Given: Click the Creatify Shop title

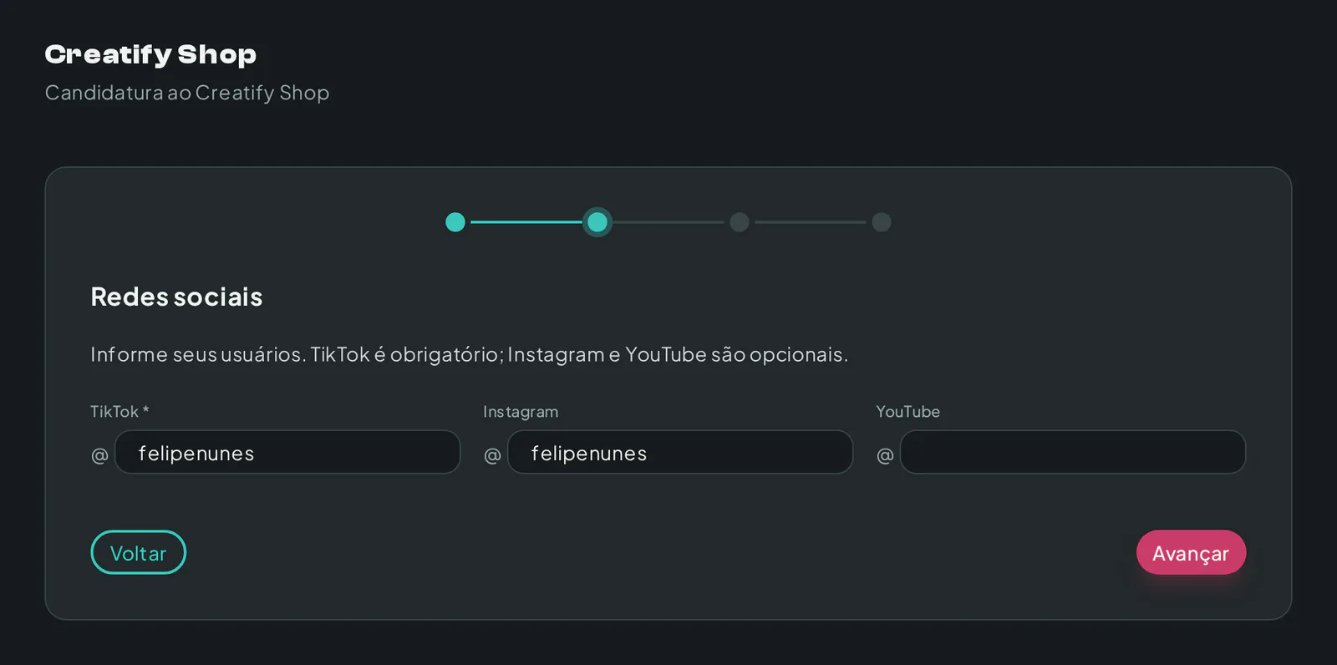Looking at the screenshot, I should coord(150,54).
